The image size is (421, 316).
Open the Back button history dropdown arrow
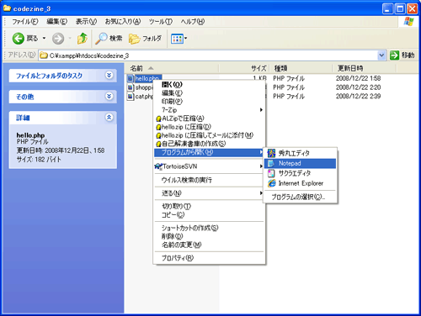click(44, 38)
